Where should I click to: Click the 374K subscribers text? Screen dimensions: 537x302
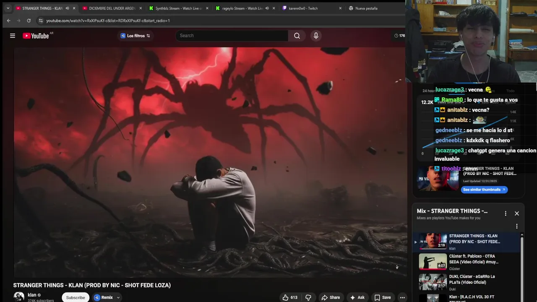41,301
